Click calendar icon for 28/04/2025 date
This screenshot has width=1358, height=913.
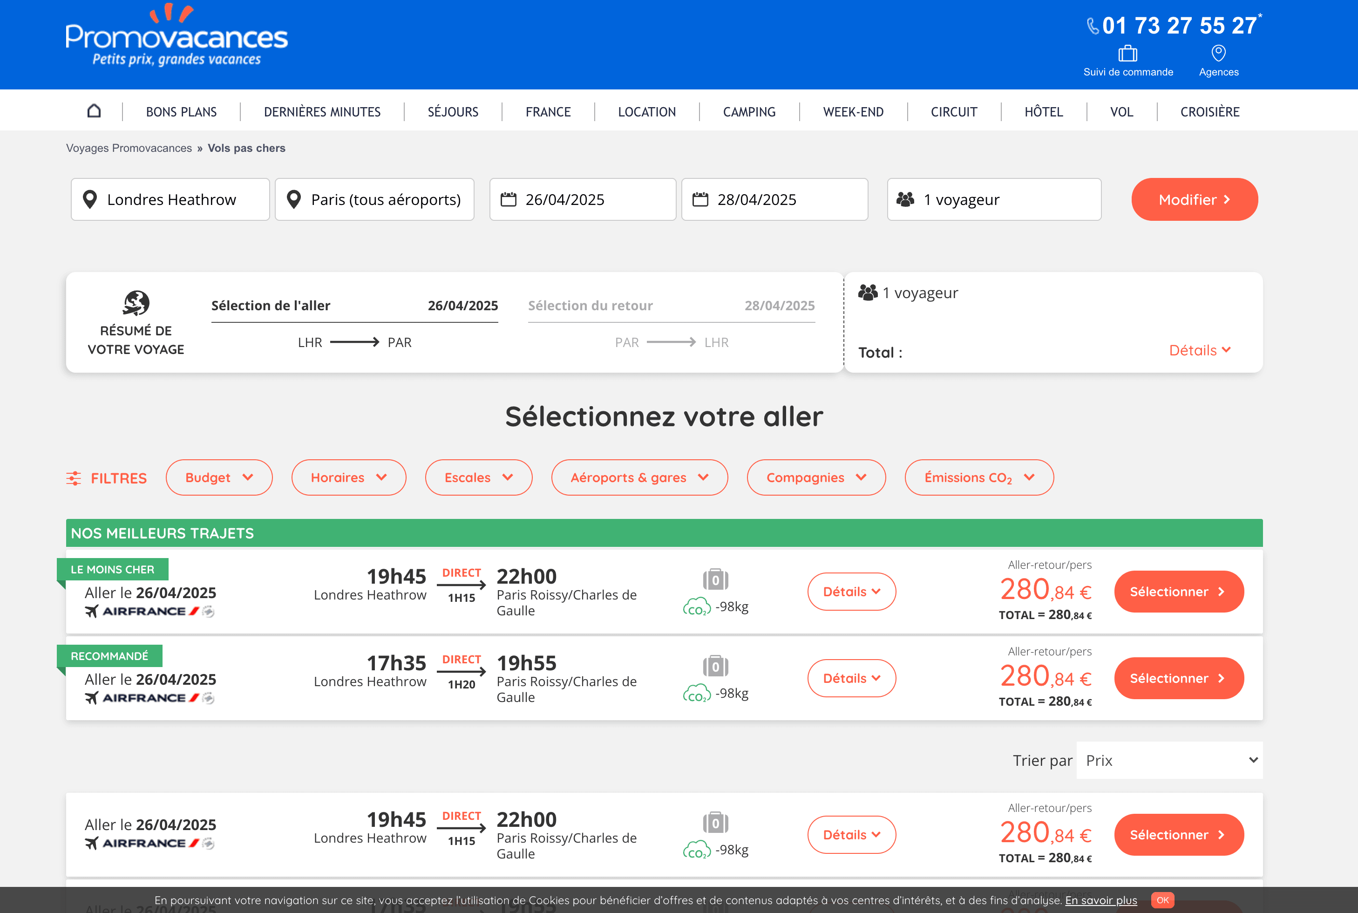[700, 199]
